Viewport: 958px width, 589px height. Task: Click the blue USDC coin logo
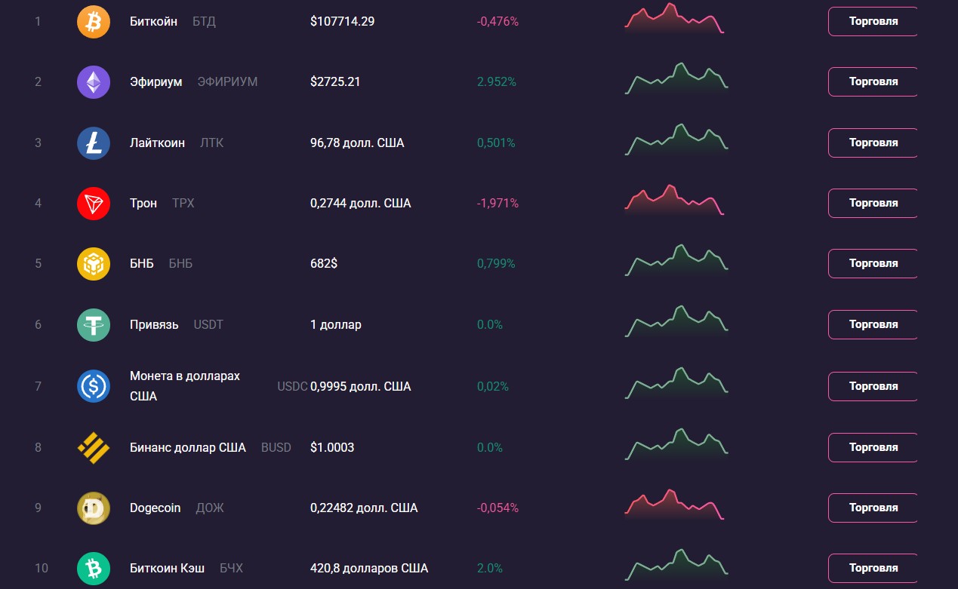[94, 386]
